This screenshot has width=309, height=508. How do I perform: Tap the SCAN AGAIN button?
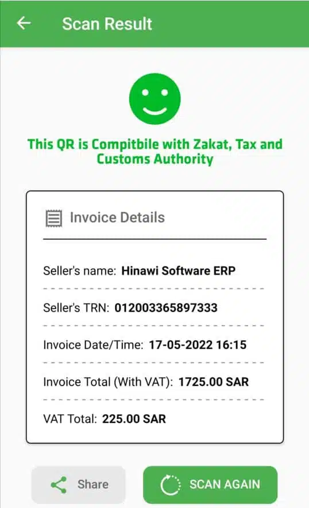pos(210,484)
